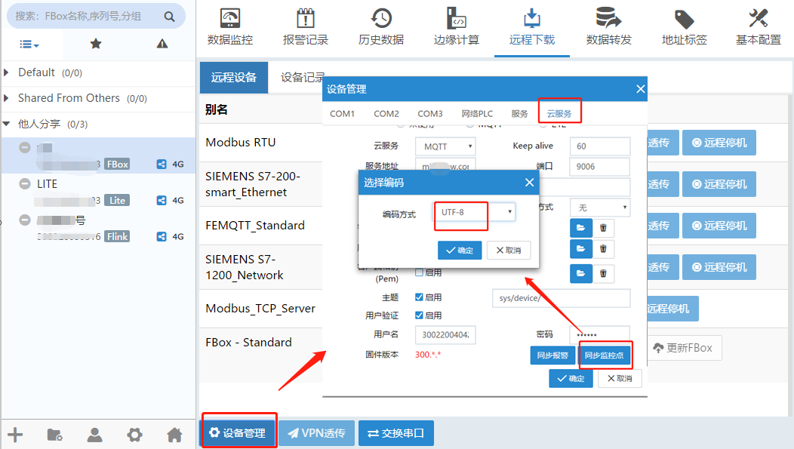This screenshot has height=449, width=794.
Task: Go to 历史数据 history data
Action: point(381,28)
